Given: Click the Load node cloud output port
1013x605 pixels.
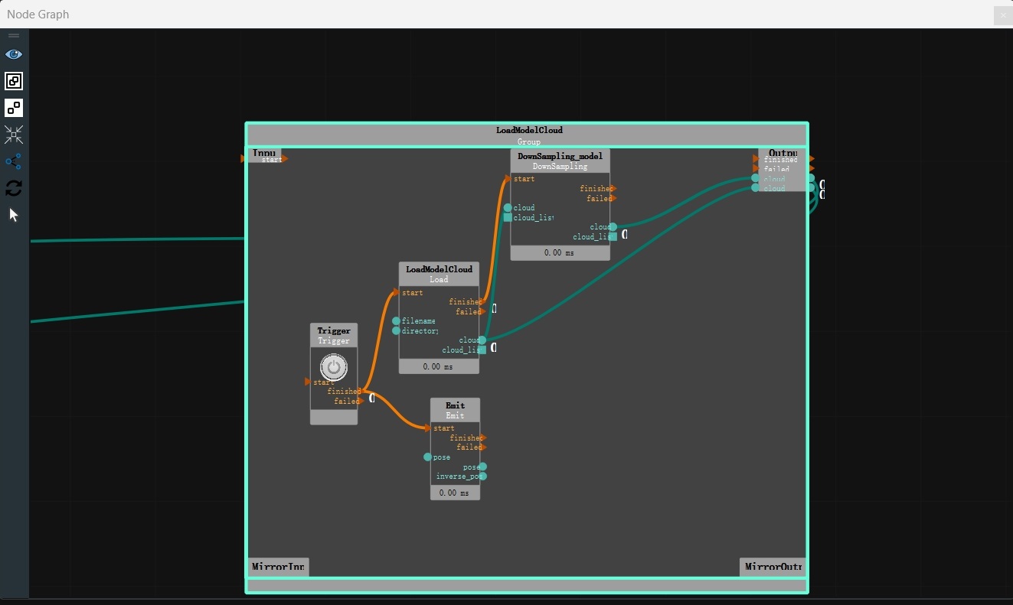Looking at the screenshot, I should click(482, 340).
